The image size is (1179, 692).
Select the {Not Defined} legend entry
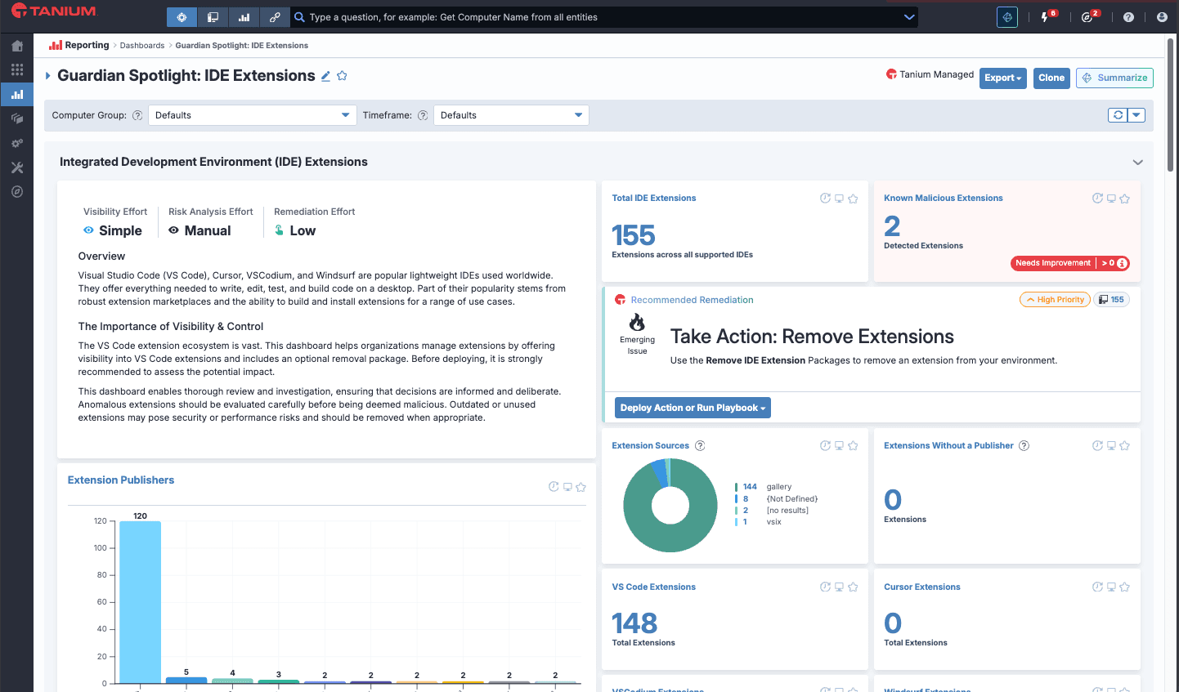(x=777, y=499)
